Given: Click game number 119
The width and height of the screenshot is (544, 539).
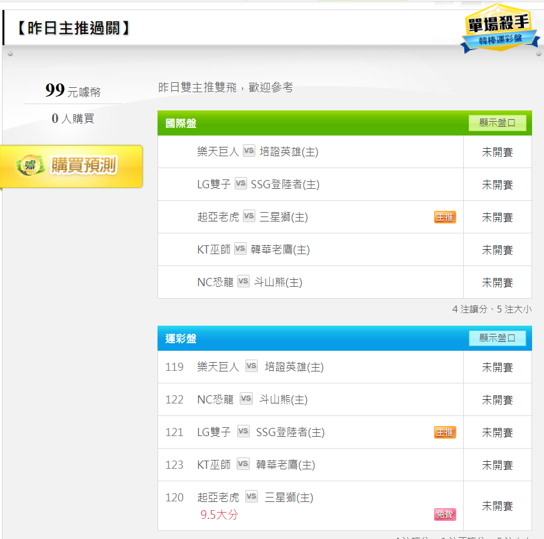Looking at the screenshot, I should click(x=174, y=367).
